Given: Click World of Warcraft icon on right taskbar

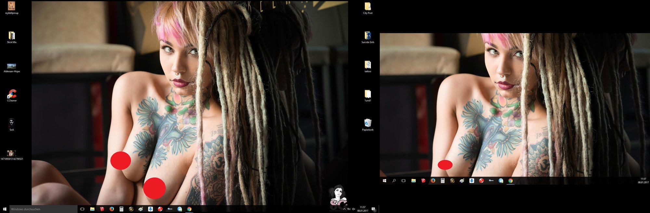Looking at the screenshot, I should [452, 181].
